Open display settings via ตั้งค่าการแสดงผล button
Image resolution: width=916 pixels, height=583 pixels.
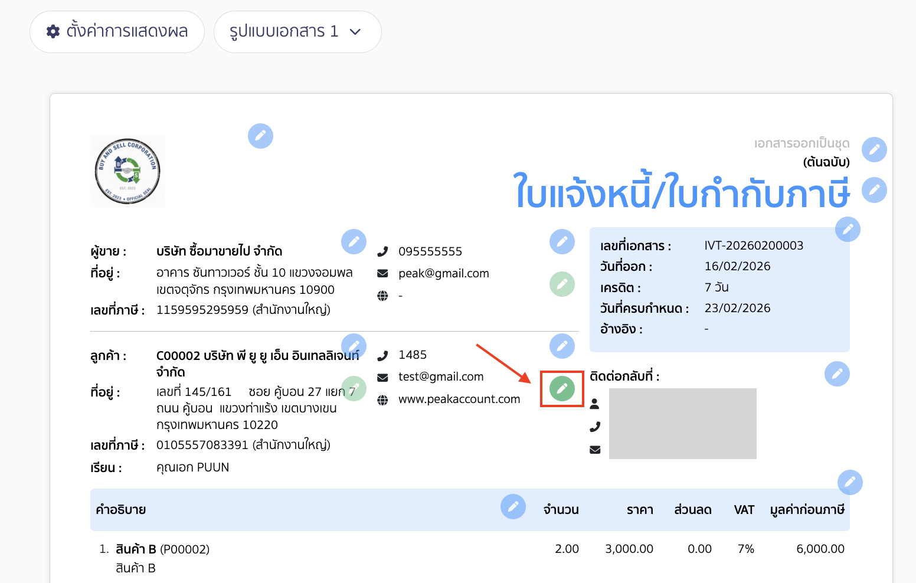pyautogui.click(x=117, y=32)
